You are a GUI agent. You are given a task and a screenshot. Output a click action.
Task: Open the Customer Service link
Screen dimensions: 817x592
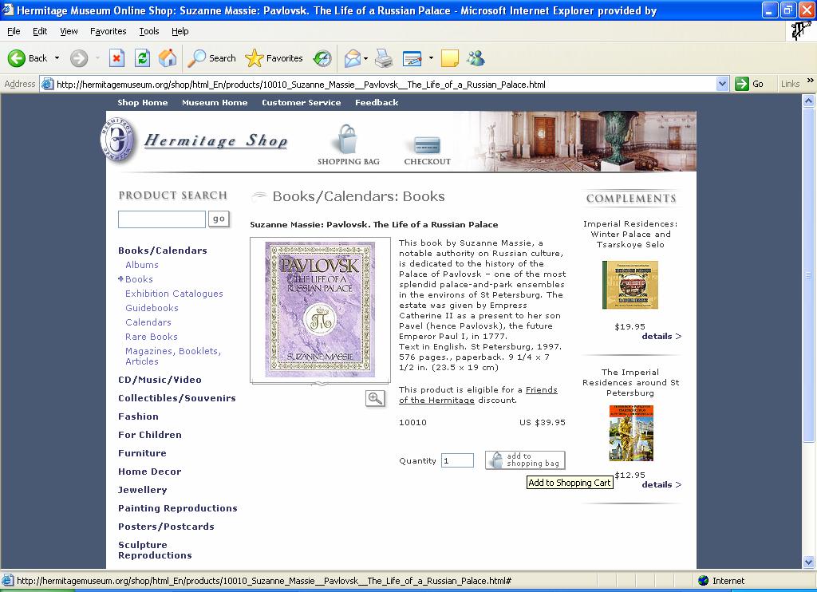[301, 103]
